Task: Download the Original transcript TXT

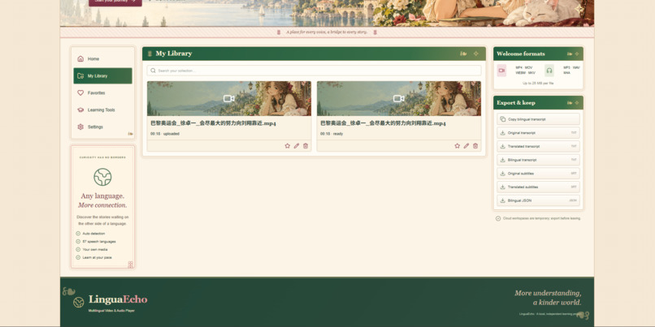Action: 538,132
